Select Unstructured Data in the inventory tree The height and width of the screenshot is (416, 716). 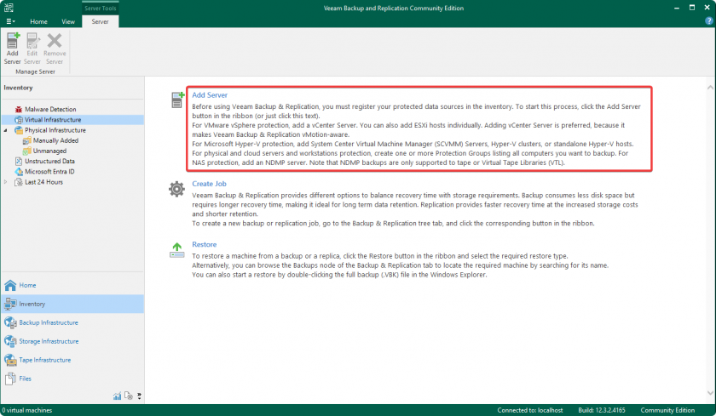[49, 161]
